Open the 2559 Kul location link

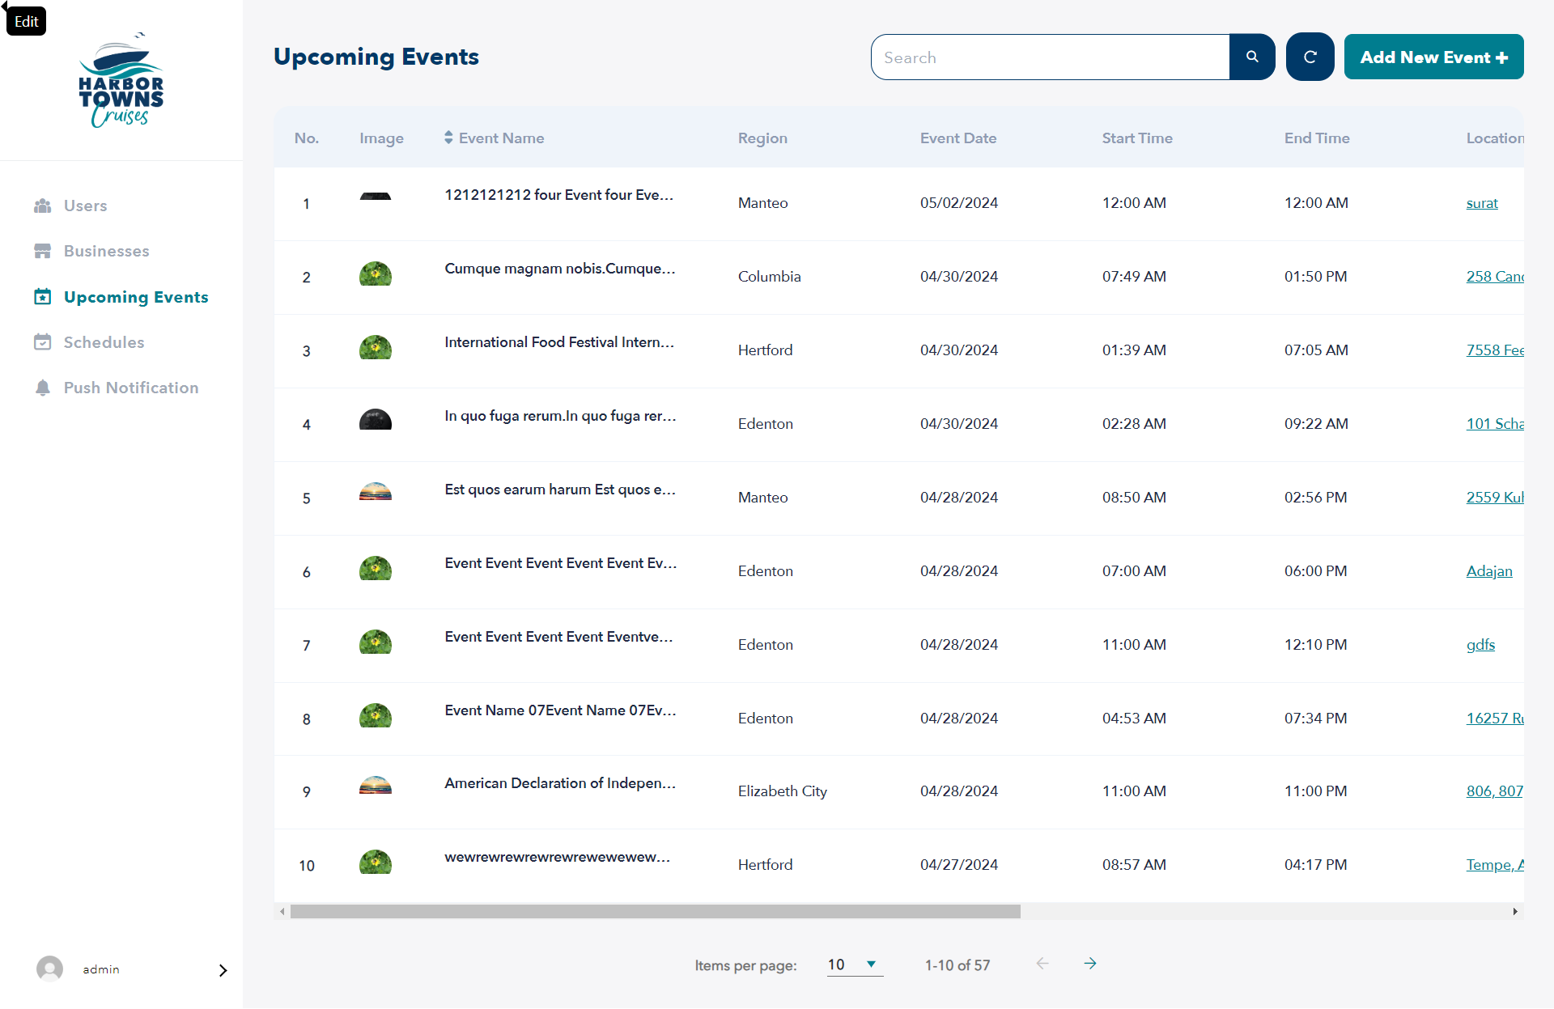pyautogui.click(x=1495, y=498)
